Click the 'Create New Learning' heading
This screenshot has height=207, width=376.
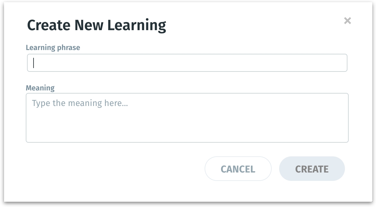97,25
